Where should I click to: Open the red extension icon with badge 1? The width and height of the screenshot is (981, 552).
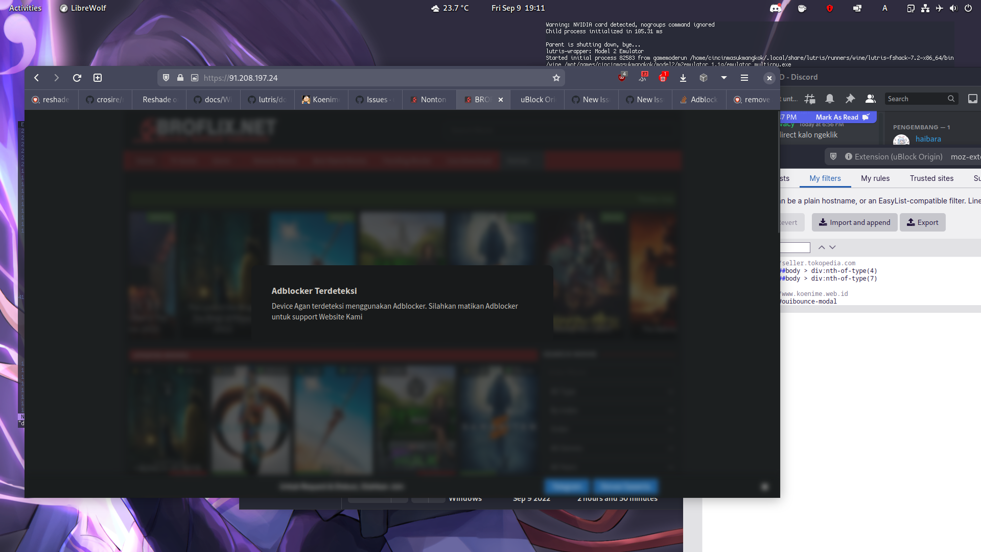(663, 77)
